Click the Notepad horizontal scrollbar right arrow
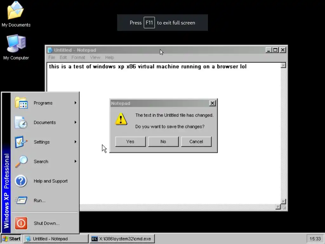Image resolution: width=325 pixels, height=244 pixels. tap(278, 207)
